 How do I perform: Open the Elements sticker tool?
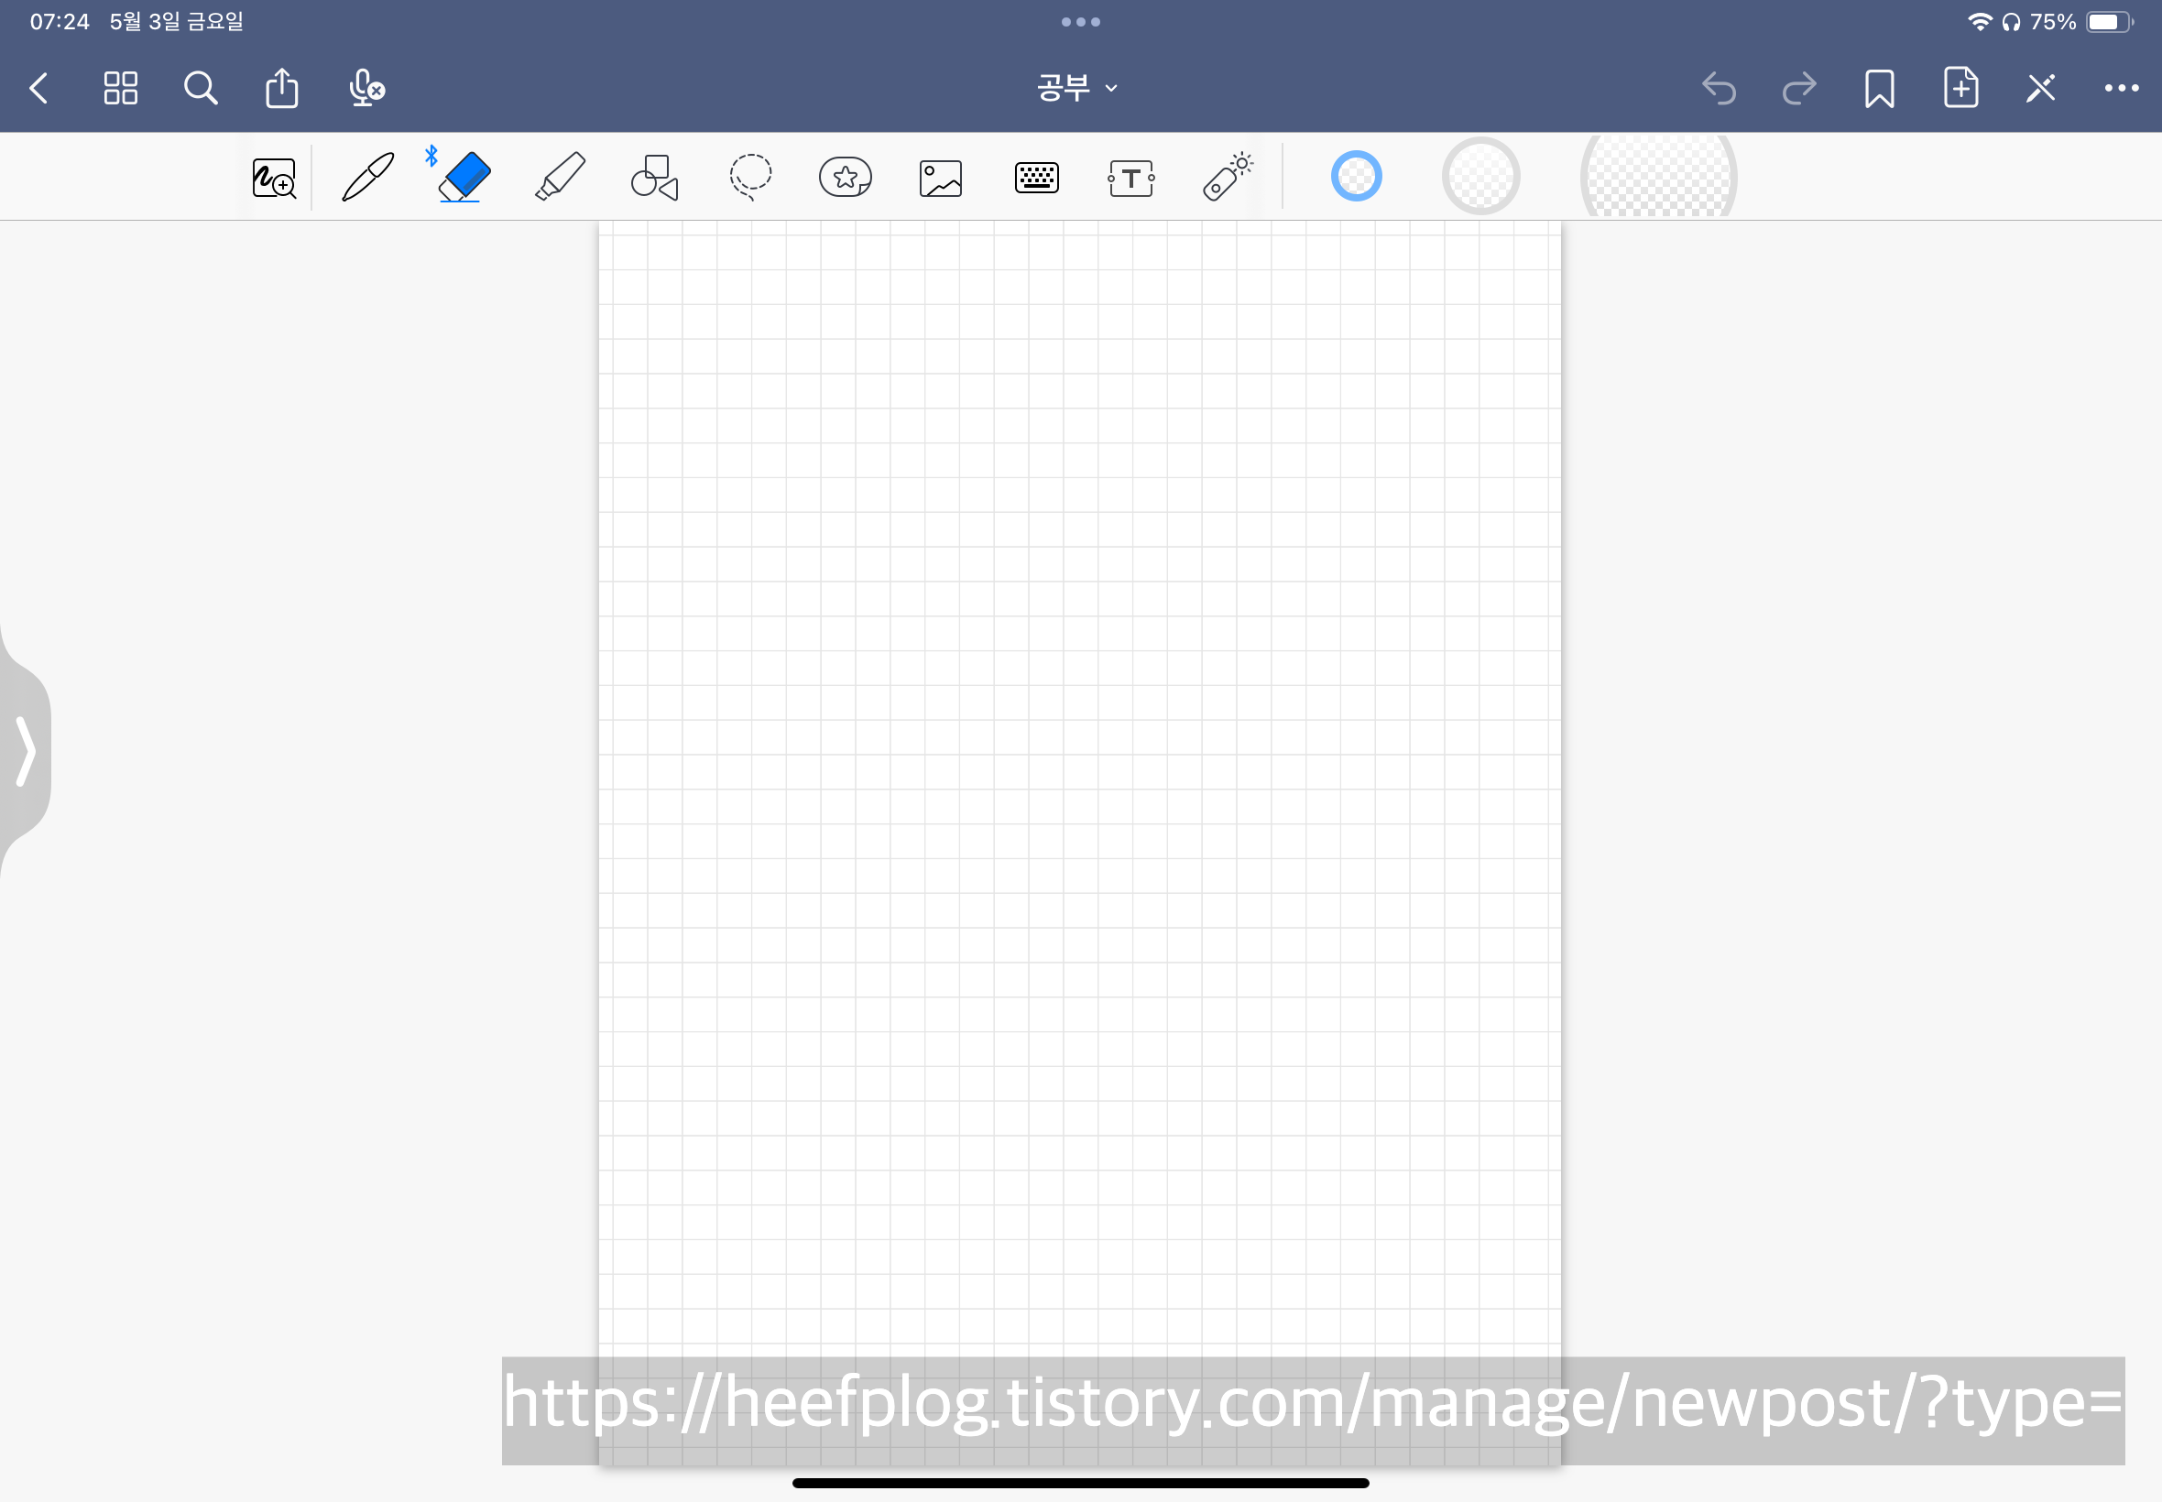(x=846, y=177)
